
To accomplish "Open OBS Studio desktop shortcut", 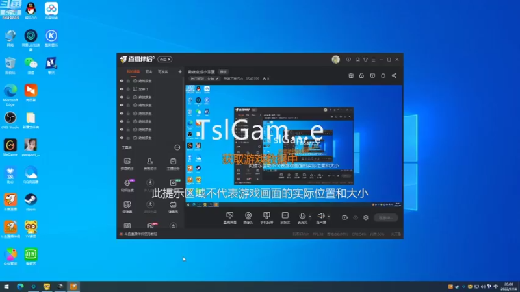I will [x=10, y=121].
